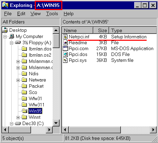Screen dimensions: 158x143
Task: Click contents pane scroll left arrow
Action: pyautogui.click(x=65, y=130)
